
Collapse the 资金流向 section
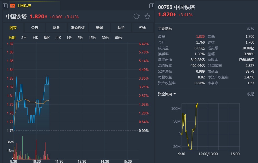(x=250, y=94)
